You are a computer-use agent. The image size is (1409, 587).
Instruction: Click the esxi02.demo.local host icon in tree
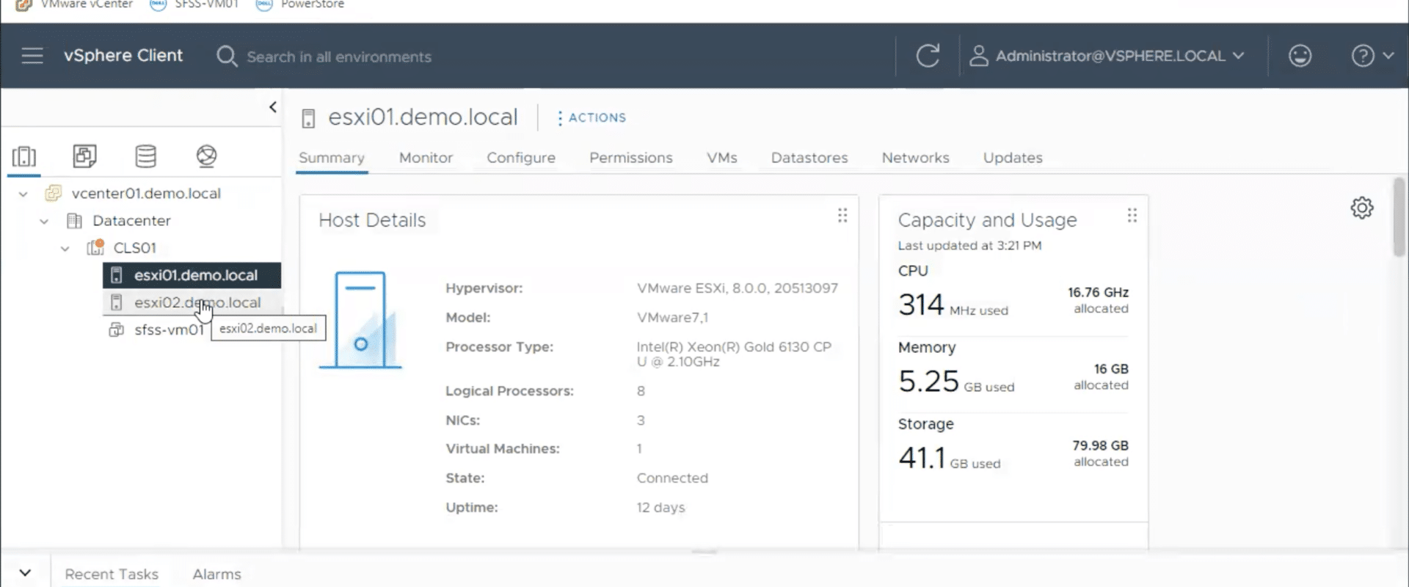tap(116, 302)
